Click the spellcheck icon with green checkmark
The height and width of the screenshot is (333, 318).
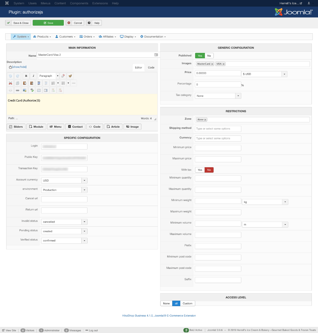[x=32, y=90]
